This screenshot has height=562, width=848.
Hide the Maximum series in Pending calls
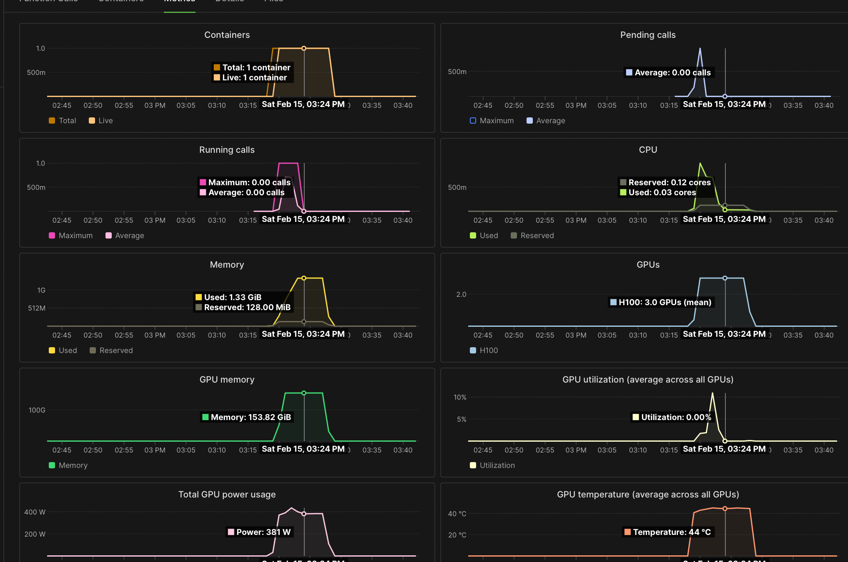coord(473,121)
